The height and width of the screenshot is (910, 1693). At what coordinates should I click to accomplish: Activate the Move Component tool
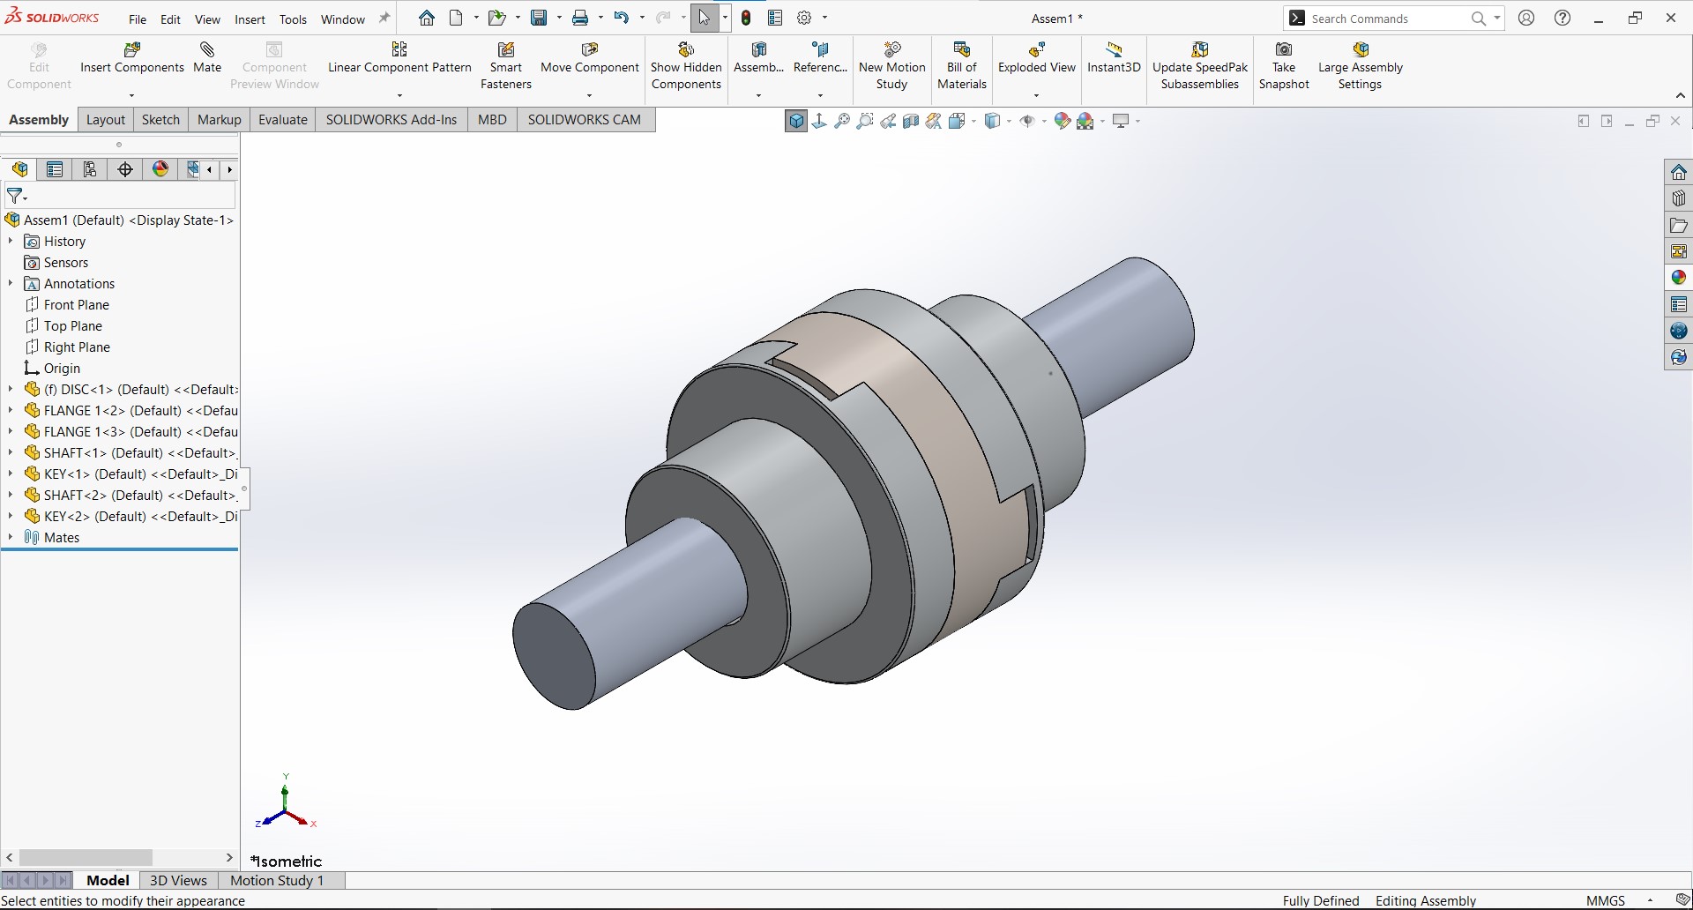pos(590,58)
